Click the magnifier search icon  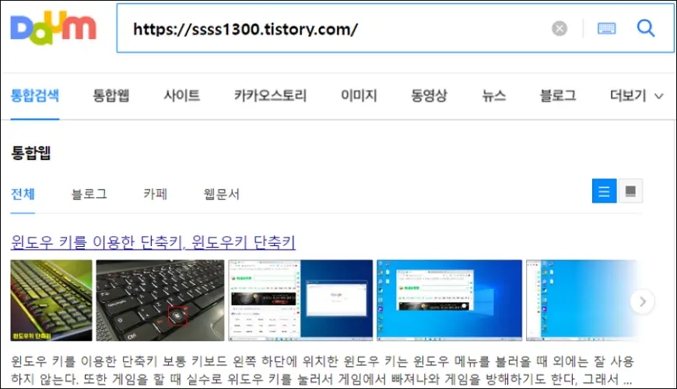[x=646, y=29]
